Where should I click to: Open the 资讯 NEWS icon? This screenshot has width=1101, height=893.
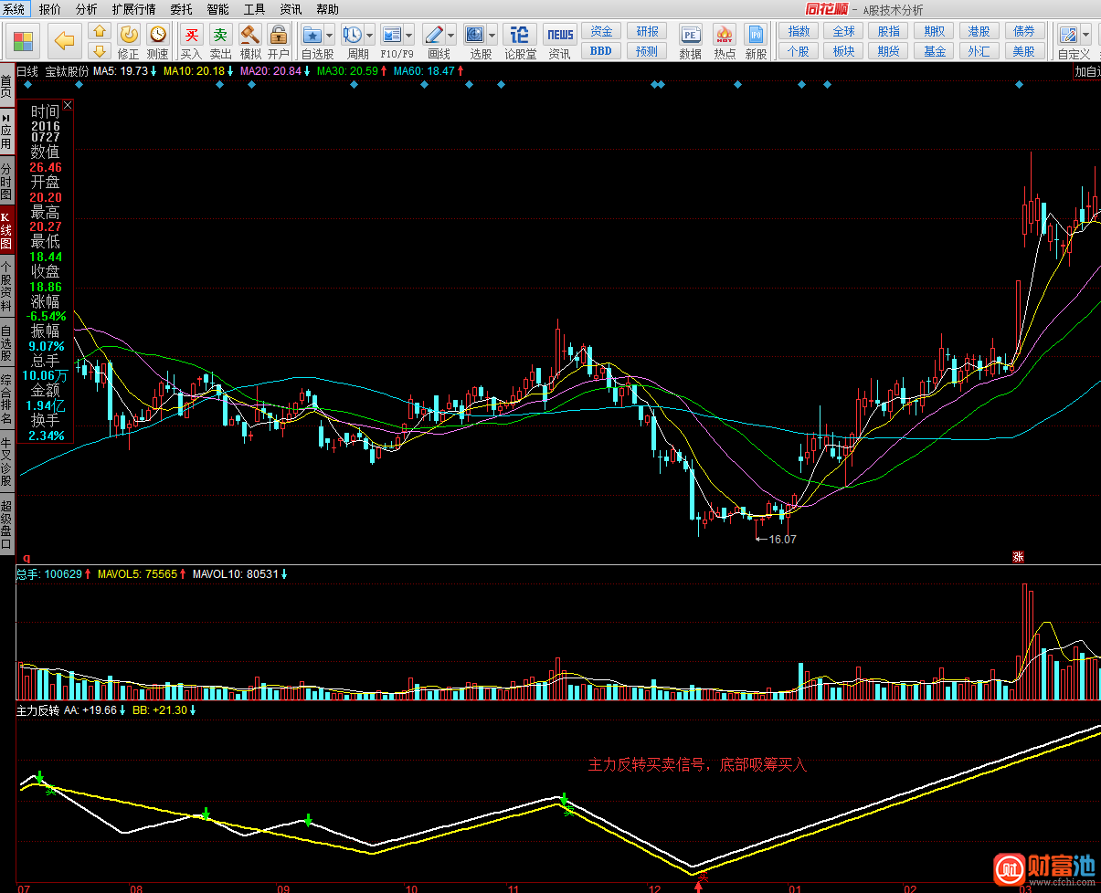coord(559,35)
